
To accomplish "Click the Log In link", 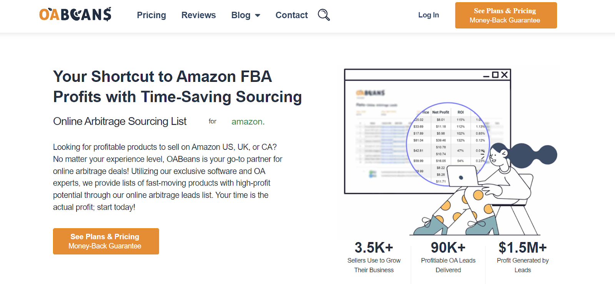I will click(428, 15).
